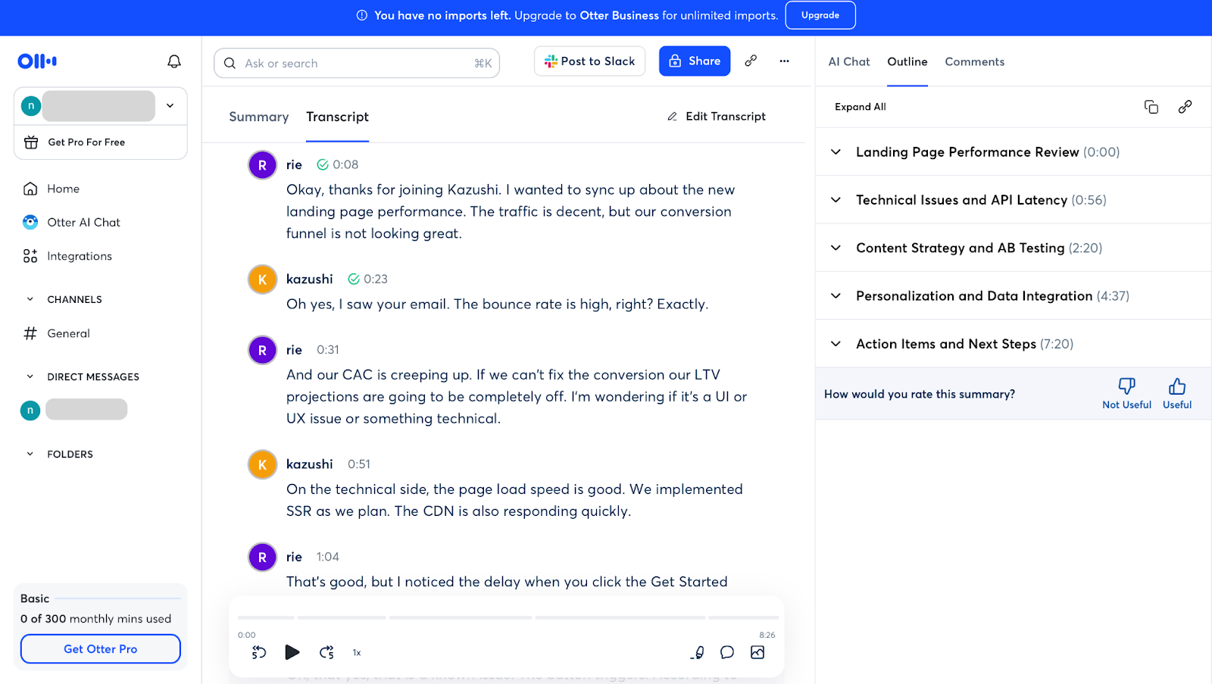
Task: Open the AI Chat tab
Action: pos(848,62)
